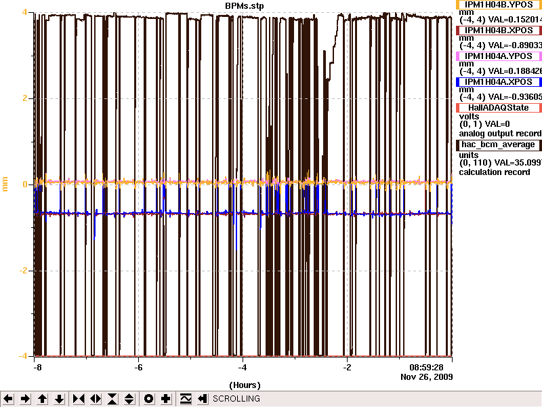Viewport: 542px width, 407px height.
Task: Click the 'volts' unit under HallADAQState
Action: [x=469, y=116]
